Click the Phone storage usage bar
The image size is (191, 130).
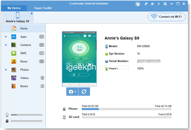coord(127,109)
